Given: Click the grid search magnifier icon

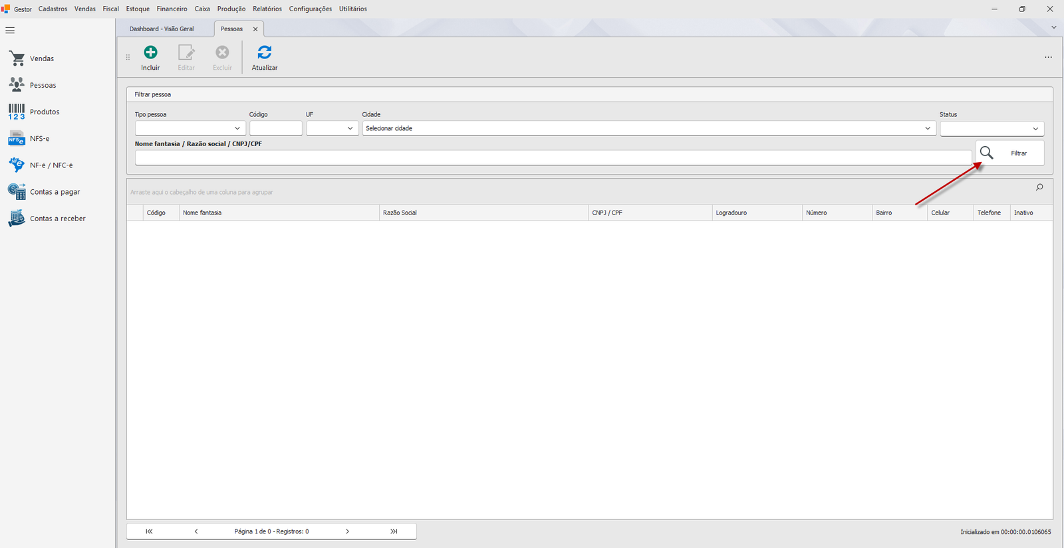Looking at the screenshot, I should point(1039,187).
